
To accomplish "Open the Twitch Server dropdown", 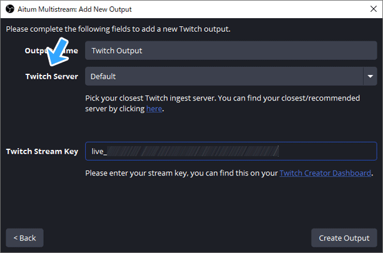I will click(x=231, y=76).
